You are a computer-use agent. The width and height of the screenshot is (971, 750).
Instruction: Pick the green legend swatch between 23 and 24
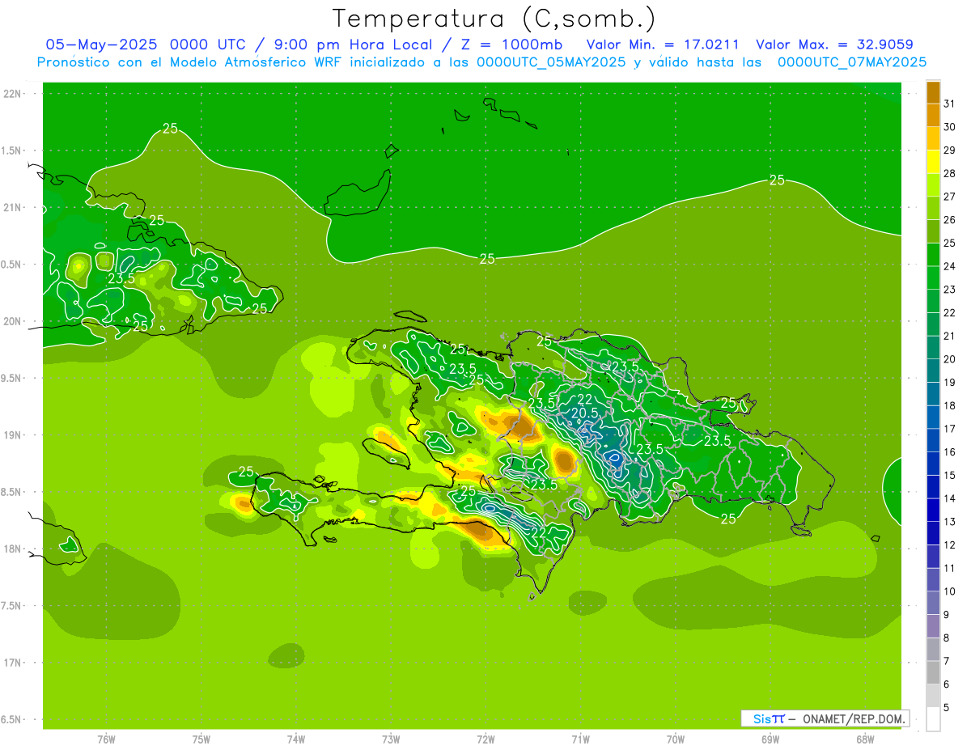coord(933,278)
